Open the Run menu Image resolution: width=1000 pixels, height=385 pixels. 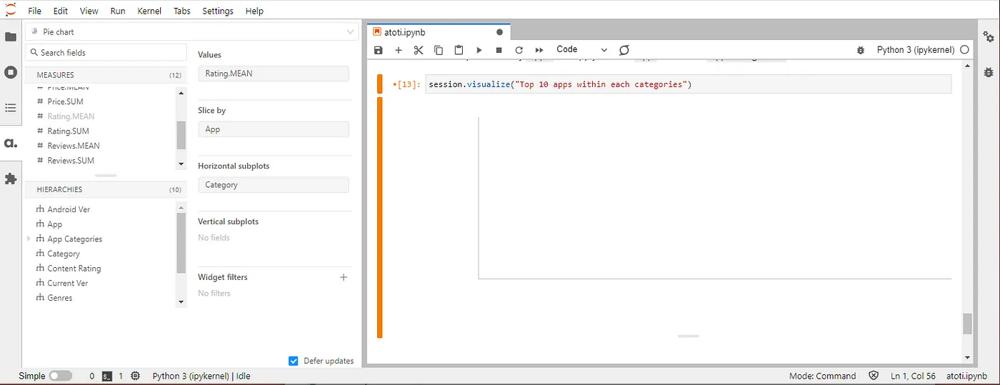(118, 11)
